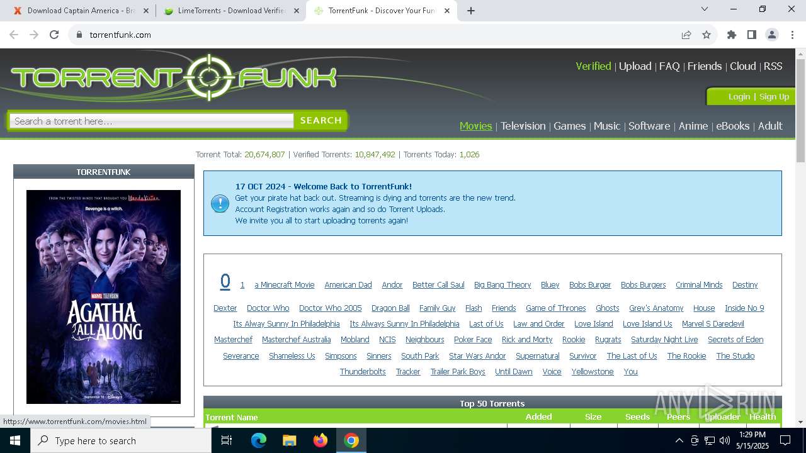
Task: Show hidden system tray icons
Action: tap(679, 440)
